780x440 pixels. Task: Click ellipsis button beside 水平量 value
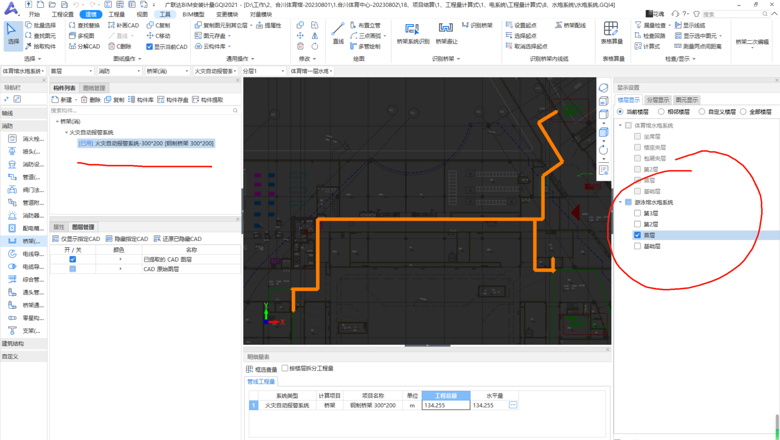[x=513, y=405]
